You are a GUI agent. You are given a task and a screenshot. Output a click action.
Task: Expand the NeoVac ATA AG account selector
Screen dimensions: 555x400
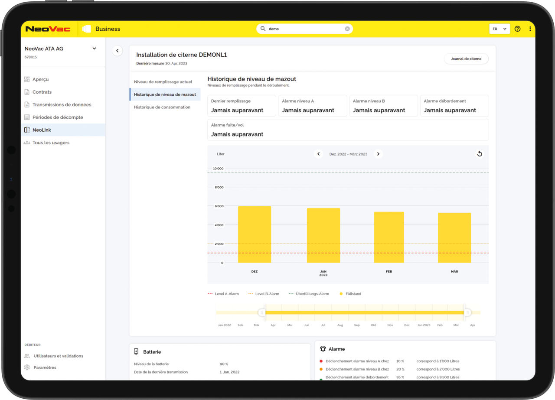[x=94, y=49]
